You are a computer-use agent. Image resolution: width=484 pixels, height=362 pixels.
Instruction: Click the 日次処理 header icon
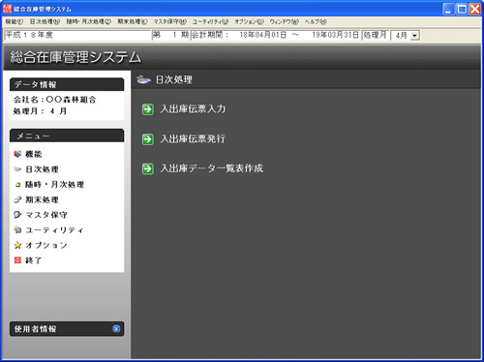143,79
